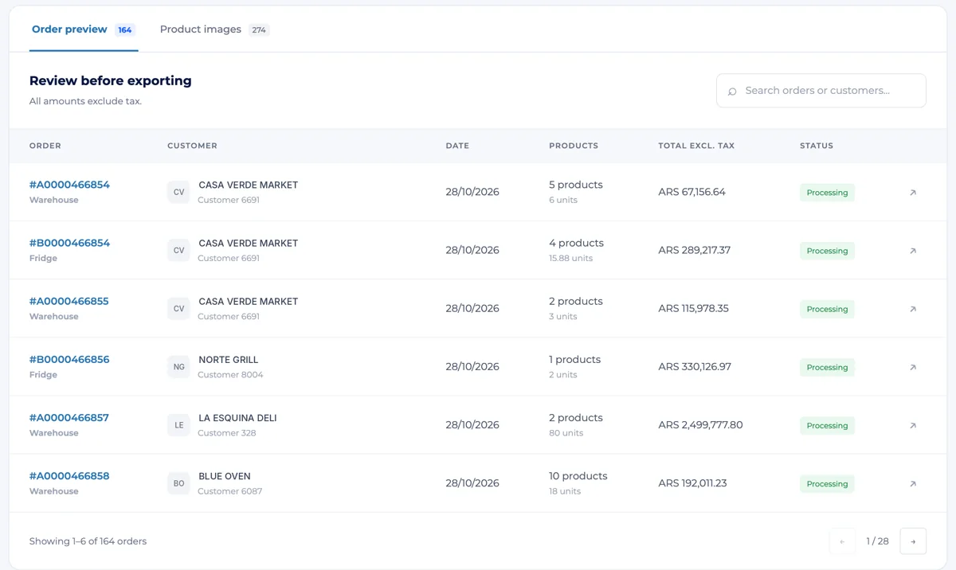Open order link #B0000466854

[x=69, y=243]
